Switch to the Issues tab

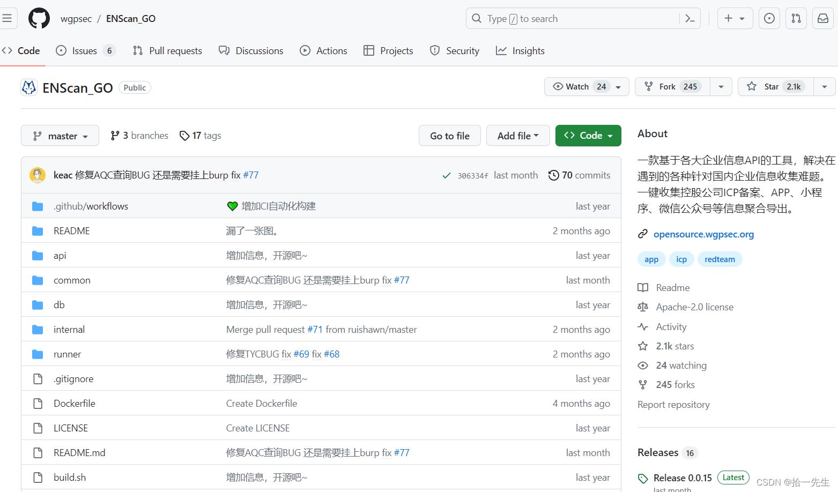86,51
